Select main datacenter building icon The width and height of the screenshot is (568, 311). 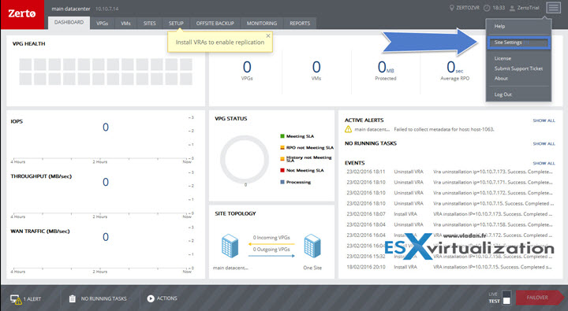(x=230, y=246)
